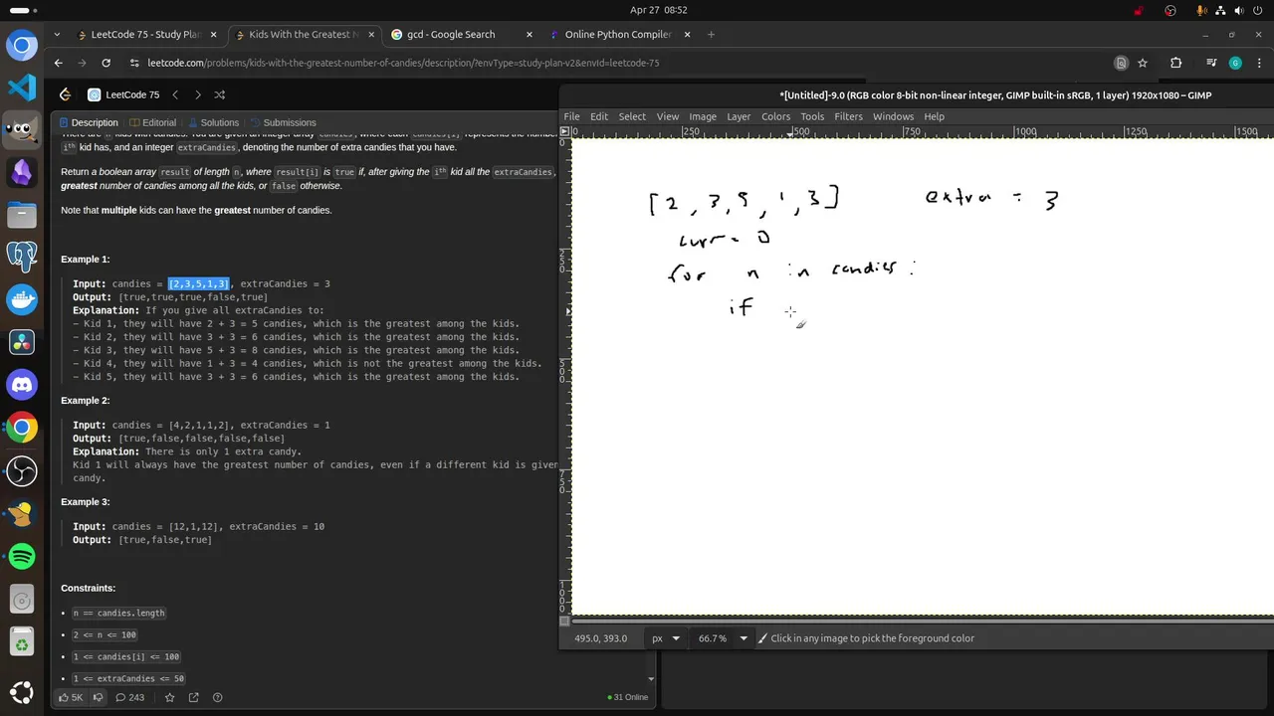Open pgAdmin elephant icon in dock
Screen dimensions: 1274x716
22,257
